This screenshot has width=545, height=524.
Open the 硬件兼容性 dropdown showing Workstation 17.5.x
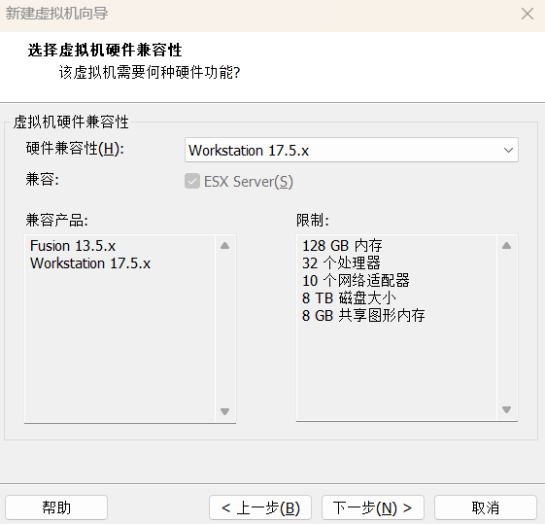(352, 150)
